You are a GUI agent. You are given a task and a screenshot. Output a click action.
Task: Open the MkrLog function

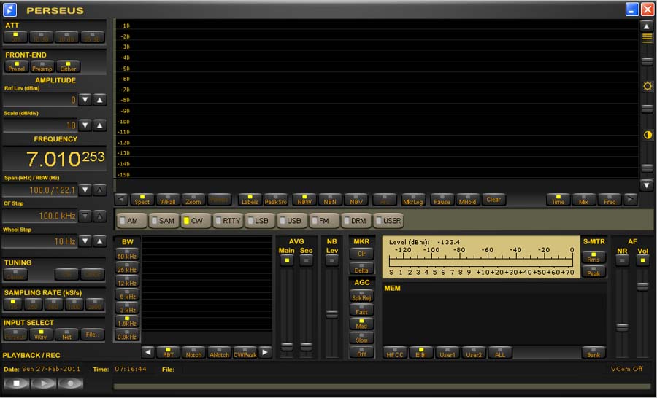pyautogui.click(x=413, y=200)
